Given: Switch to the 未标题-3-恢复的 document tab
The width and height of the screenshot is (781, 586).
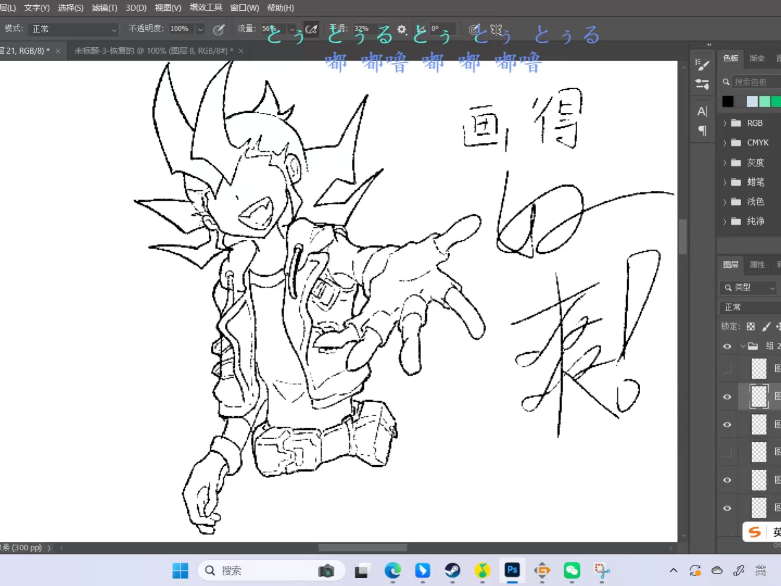Looking at the screenshot, I should click(154, 51).
